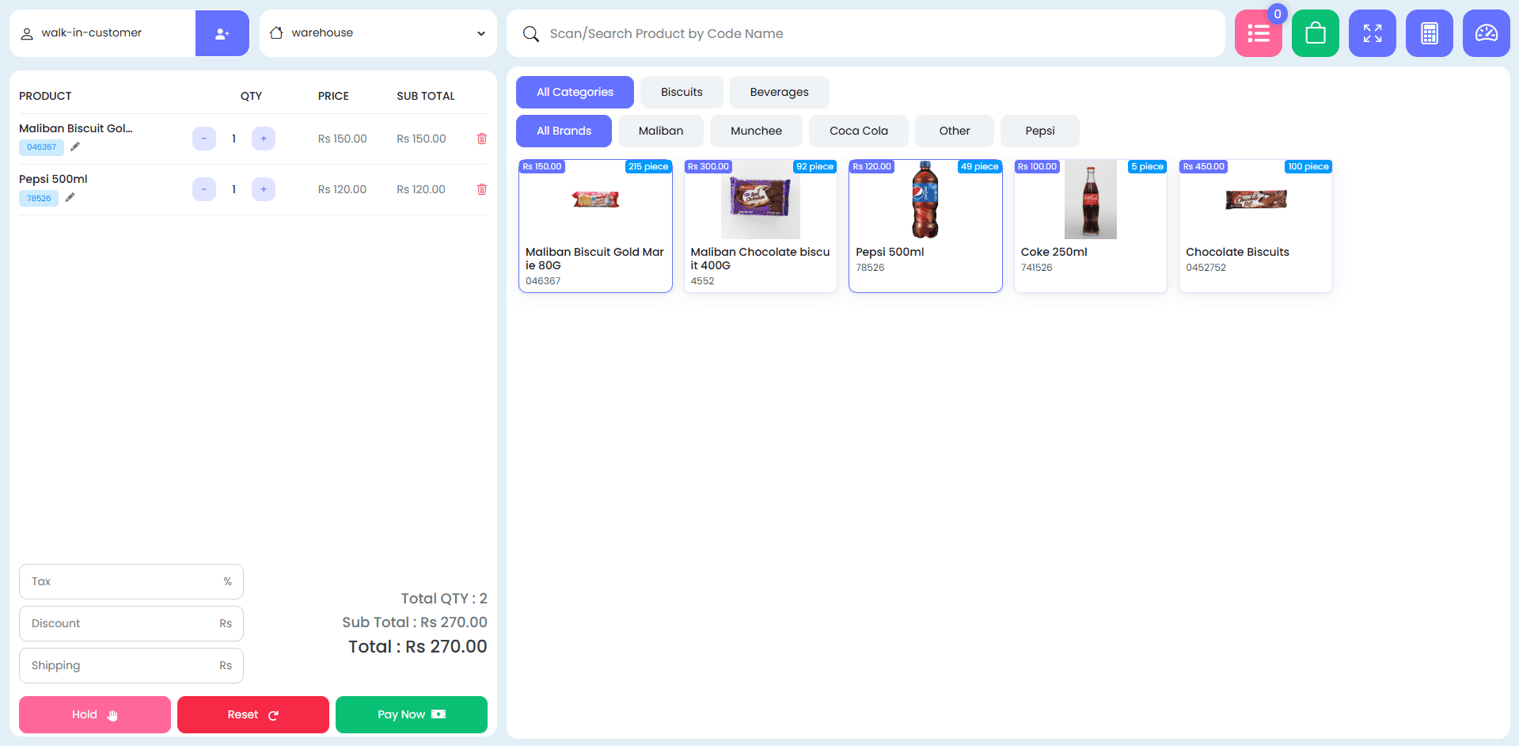Click the Rs 300.00 price tag
1519x746 pixels.
708,166
